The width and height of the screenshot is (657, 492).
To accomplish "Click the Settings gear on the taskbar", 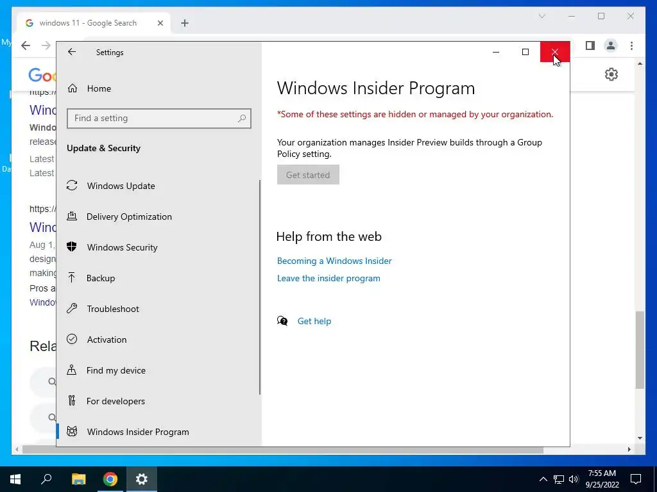I will [x=142, y=479].
